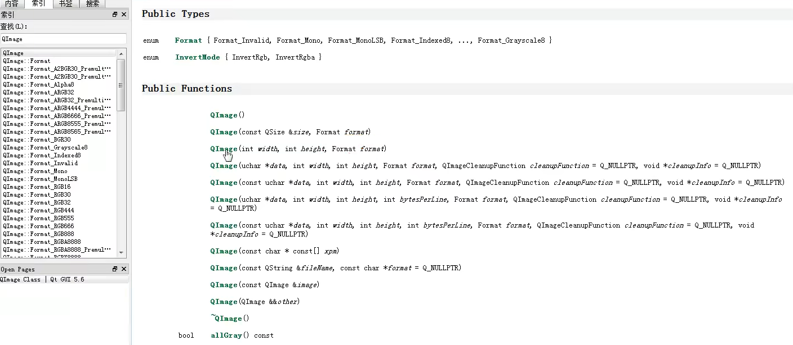Viewport: 793px width, 345px height.
Task: Float the 索引 index panel
Action: [115, 15]
